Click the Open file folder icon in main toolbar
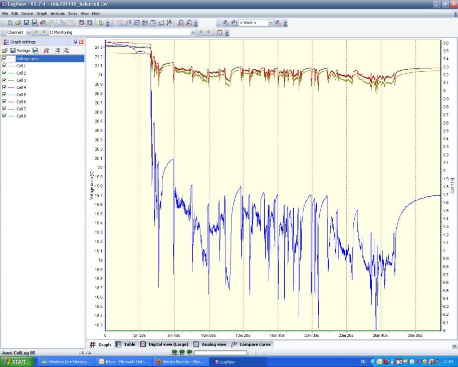 coord(19,23)
